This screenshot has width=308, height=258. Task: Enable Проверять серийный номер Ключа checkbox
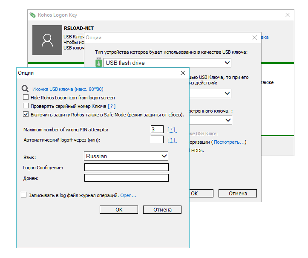[x=26, y=106]
